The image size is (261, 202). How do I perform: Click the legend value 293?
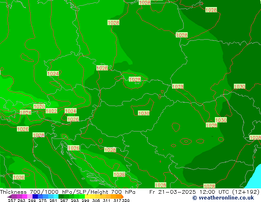coord(75,200)
